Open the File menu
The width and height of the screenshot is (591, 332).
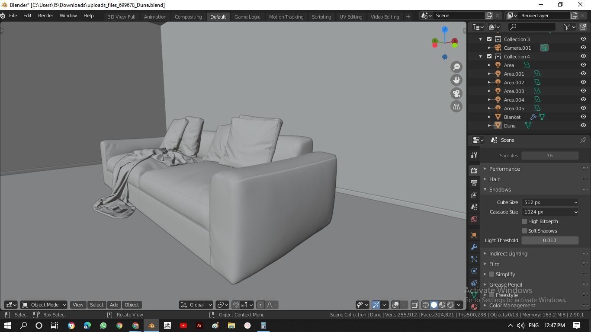pyautogui.click(x=13, y=16)
